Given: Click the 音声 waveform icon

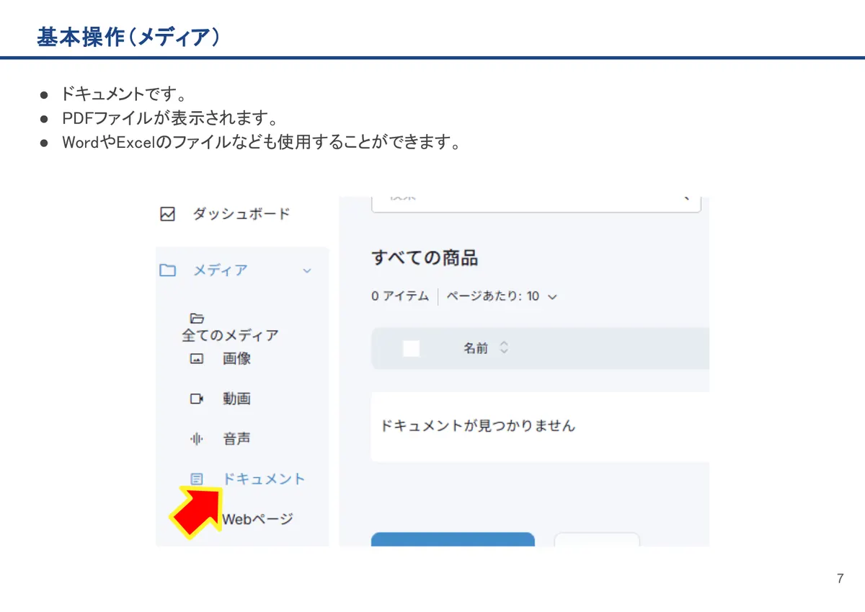Looking at the screenshot, I should pyautogui.click(x=196, y=438).
